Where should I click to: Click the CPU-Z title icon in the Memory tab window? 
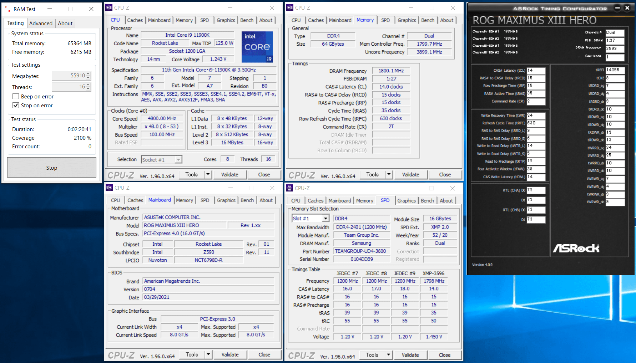[x=290, y=7]
